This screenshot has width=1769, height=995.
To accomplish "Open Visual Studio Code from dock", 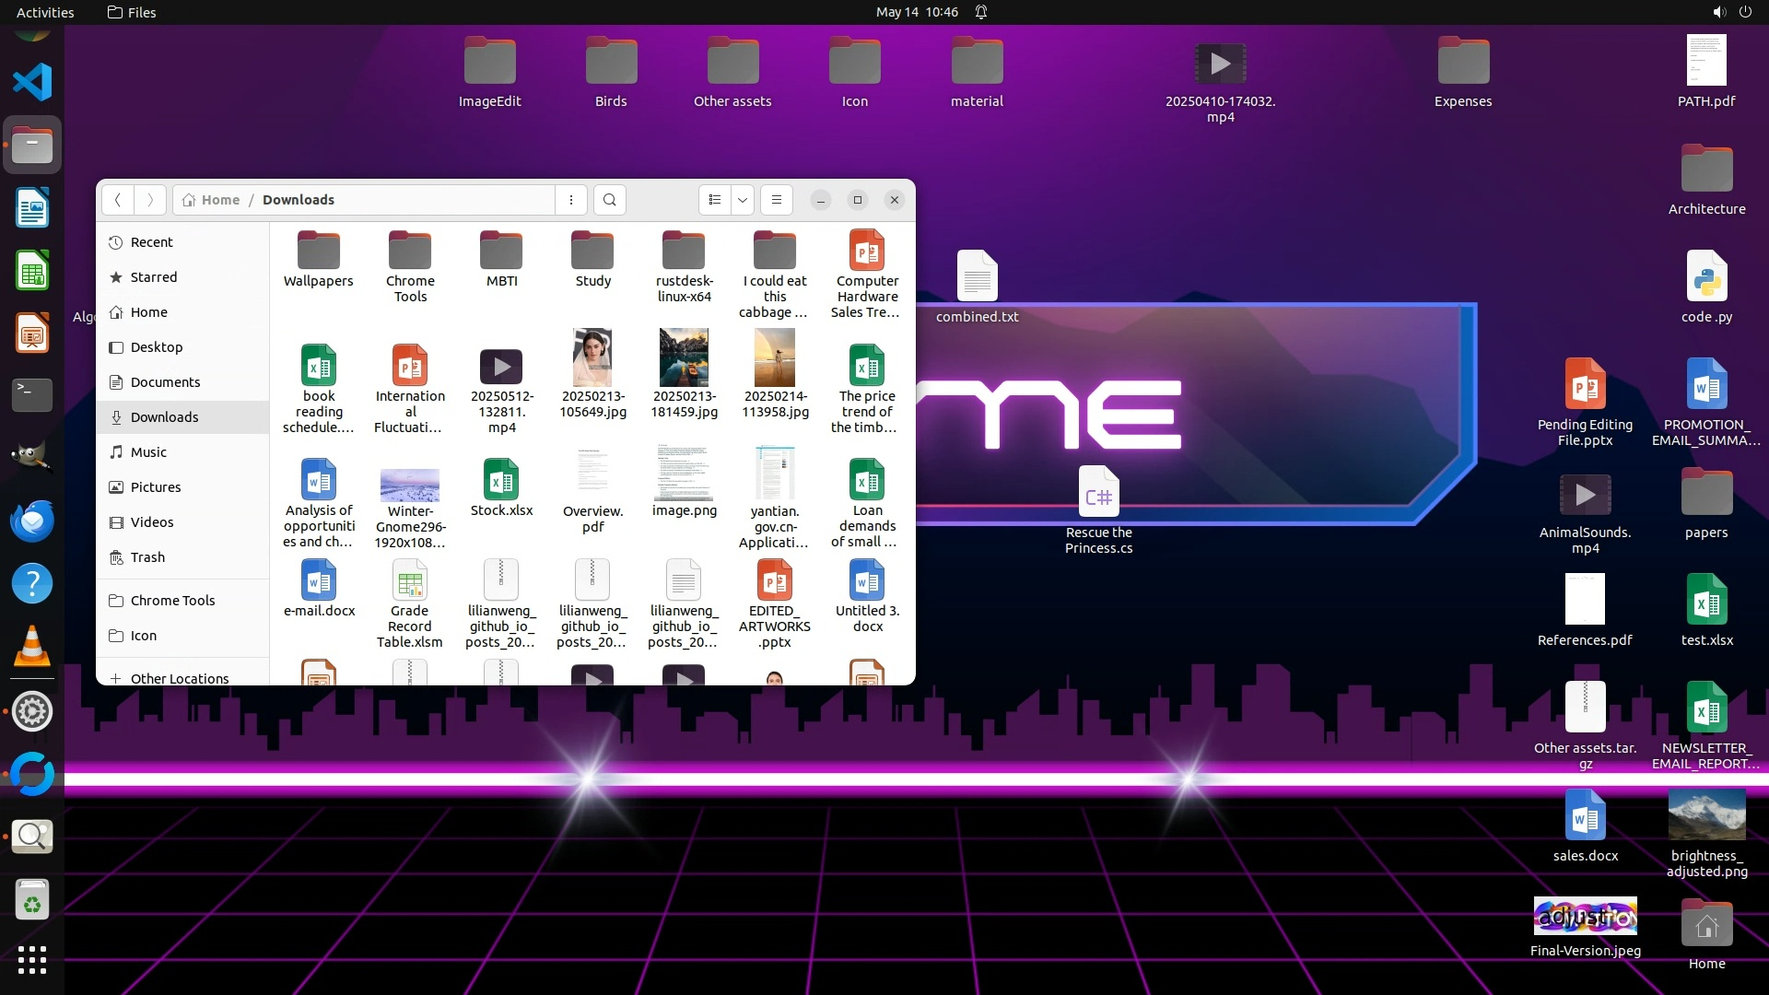I will pos(32,82).
